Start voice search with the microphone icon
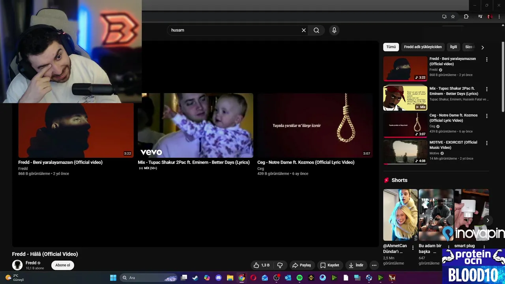This screenshot has width=505, height=284. [334, 30]
